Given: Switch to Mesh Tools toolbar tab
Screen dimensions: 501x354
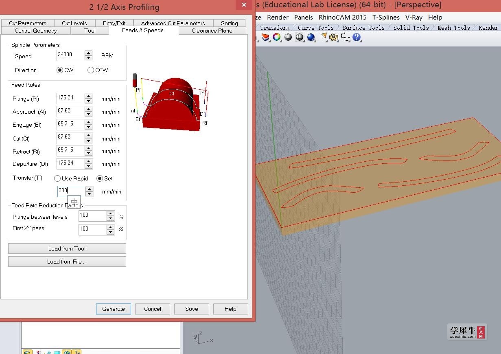Looking at the screenshot, I should pyautogui.click(x=454, y=28).
